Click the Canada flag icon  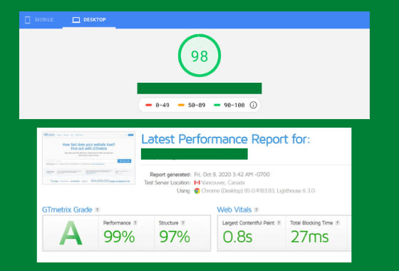197,183
